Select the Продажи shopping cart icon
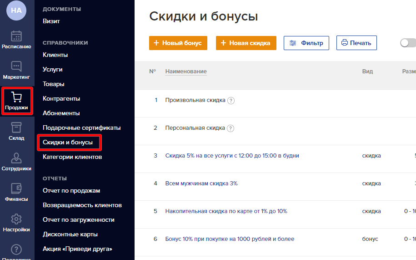The width and height of the screenshot is (416, 260). click(16, 97)
